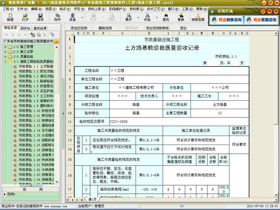The width and height of the screenshot is (280, 210).
Task: Click red 检 icon beside 市政质检 1.5
Action: 15,86
